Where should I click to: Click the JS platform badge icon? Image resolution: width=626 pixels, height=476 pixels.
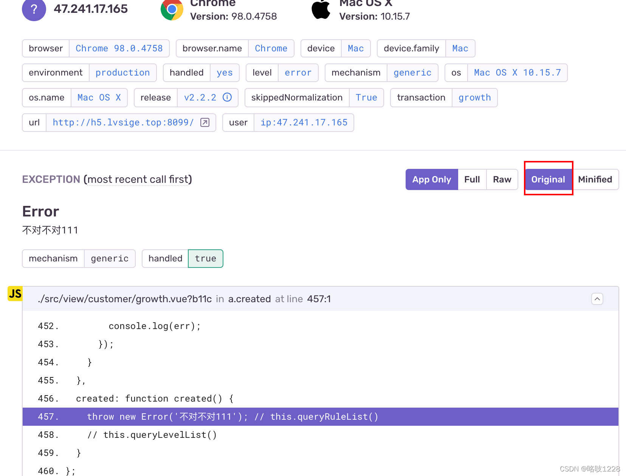15,294
